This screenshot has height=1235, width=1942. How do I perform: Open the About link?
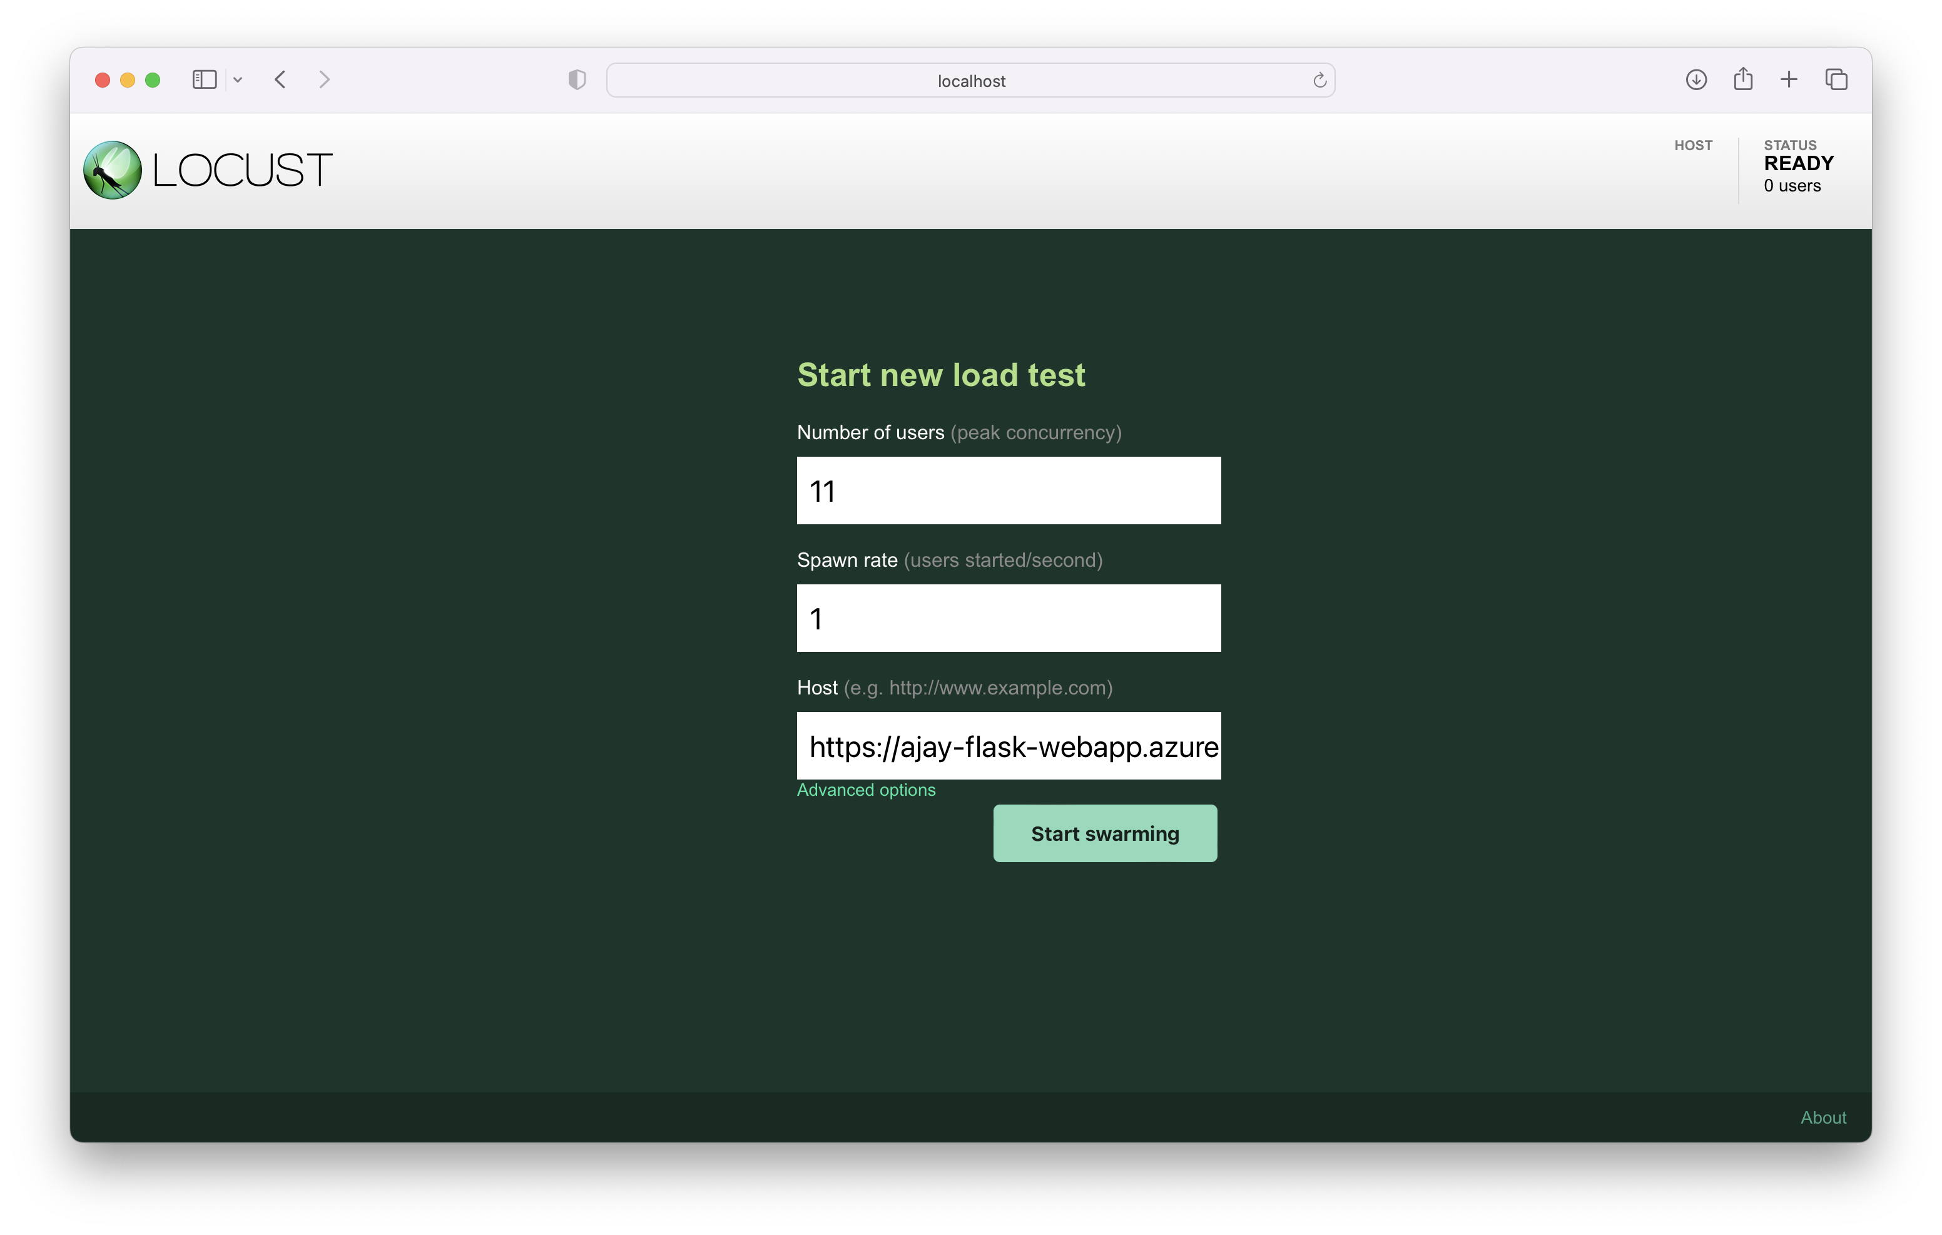pos(1823,1117)
